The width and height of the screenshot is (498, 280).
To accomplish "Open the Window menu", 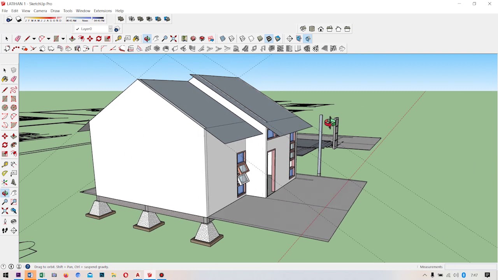I will tap(83, 11).
